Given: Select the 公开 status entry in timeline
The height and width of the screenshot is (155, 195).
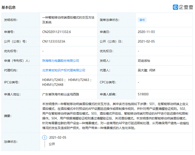Looking at the screenshot, I should point(52,144).
